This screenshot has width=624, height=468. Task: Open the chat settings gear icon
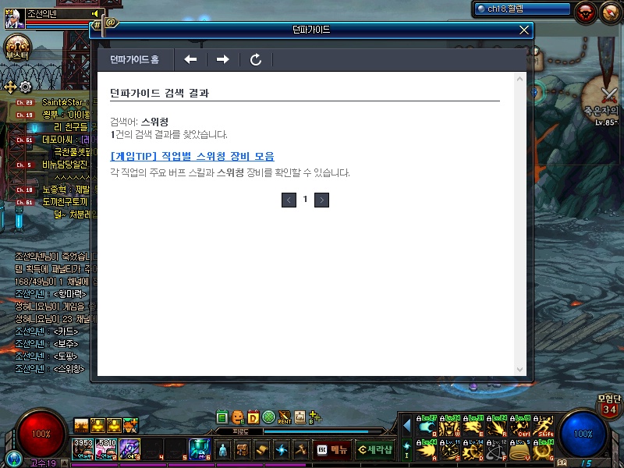point(25,87)
